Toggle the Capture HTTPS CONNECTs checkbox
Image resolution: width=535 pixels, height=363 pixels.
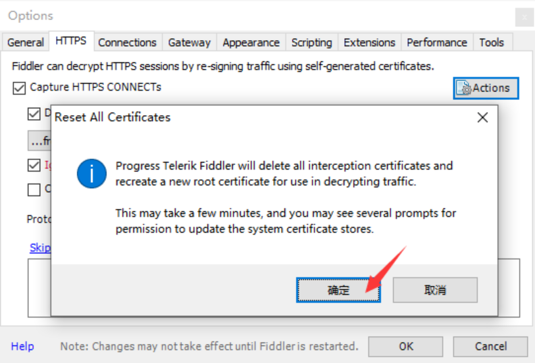point(20,87)
